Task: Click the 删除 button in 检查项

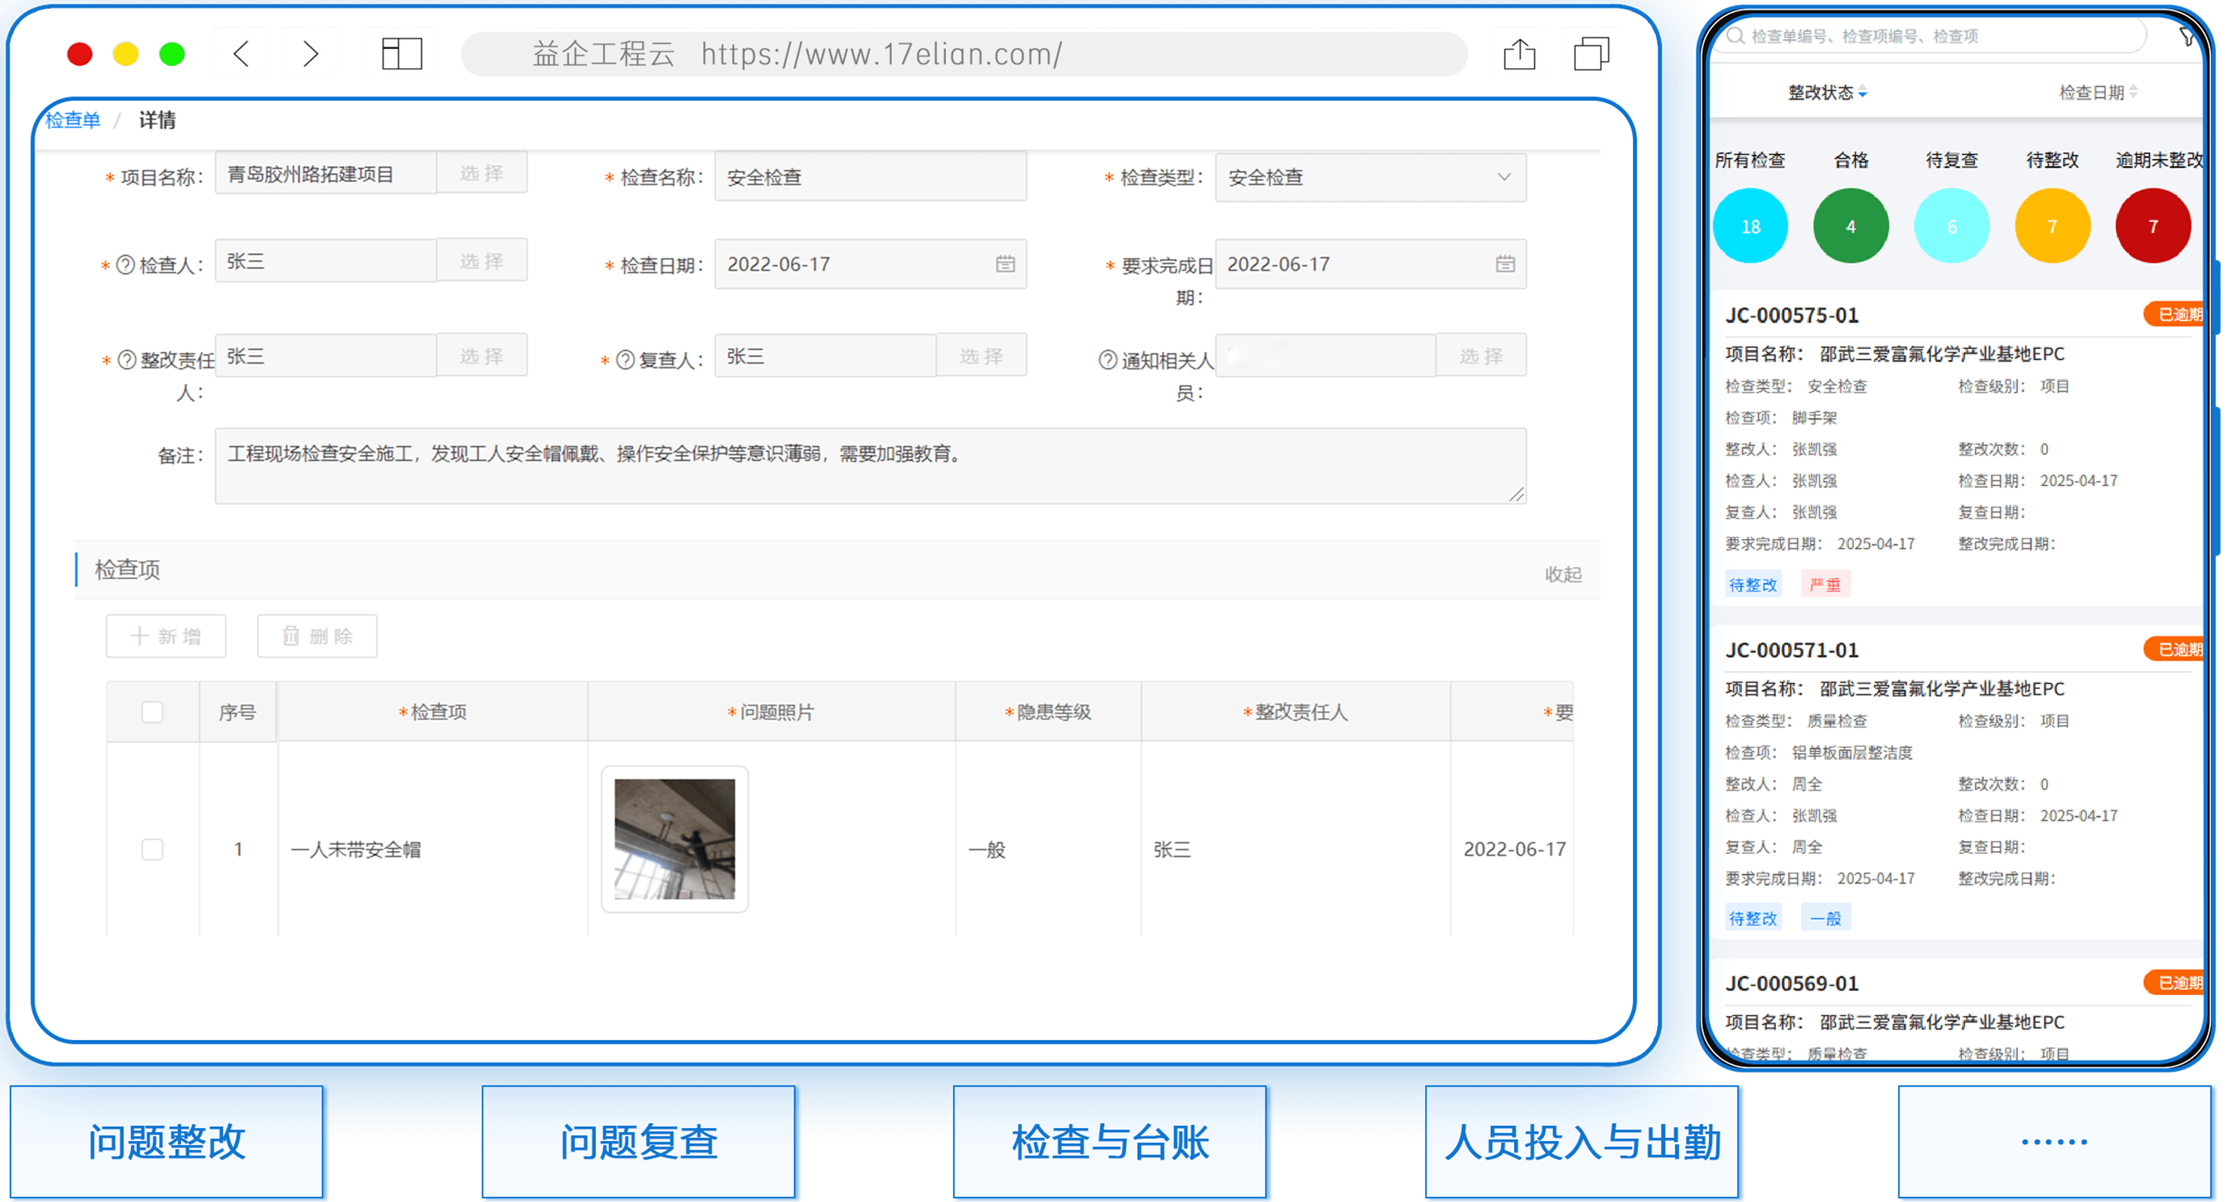Action: (317, 636)
